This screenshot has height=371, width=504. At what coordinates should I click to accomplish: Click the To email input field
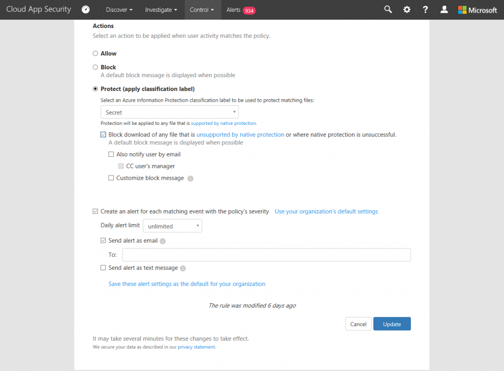(x=266, y=255)
